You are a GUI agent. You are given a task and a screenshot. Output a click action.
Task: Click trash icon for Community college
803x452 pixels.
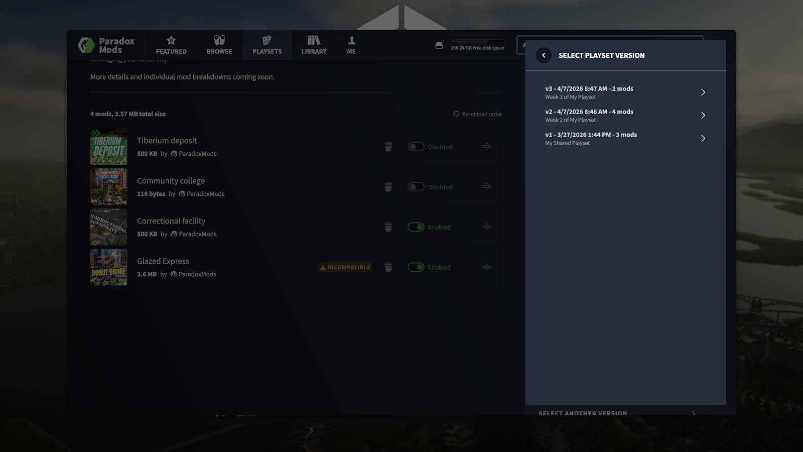click(x=388, y=187)
